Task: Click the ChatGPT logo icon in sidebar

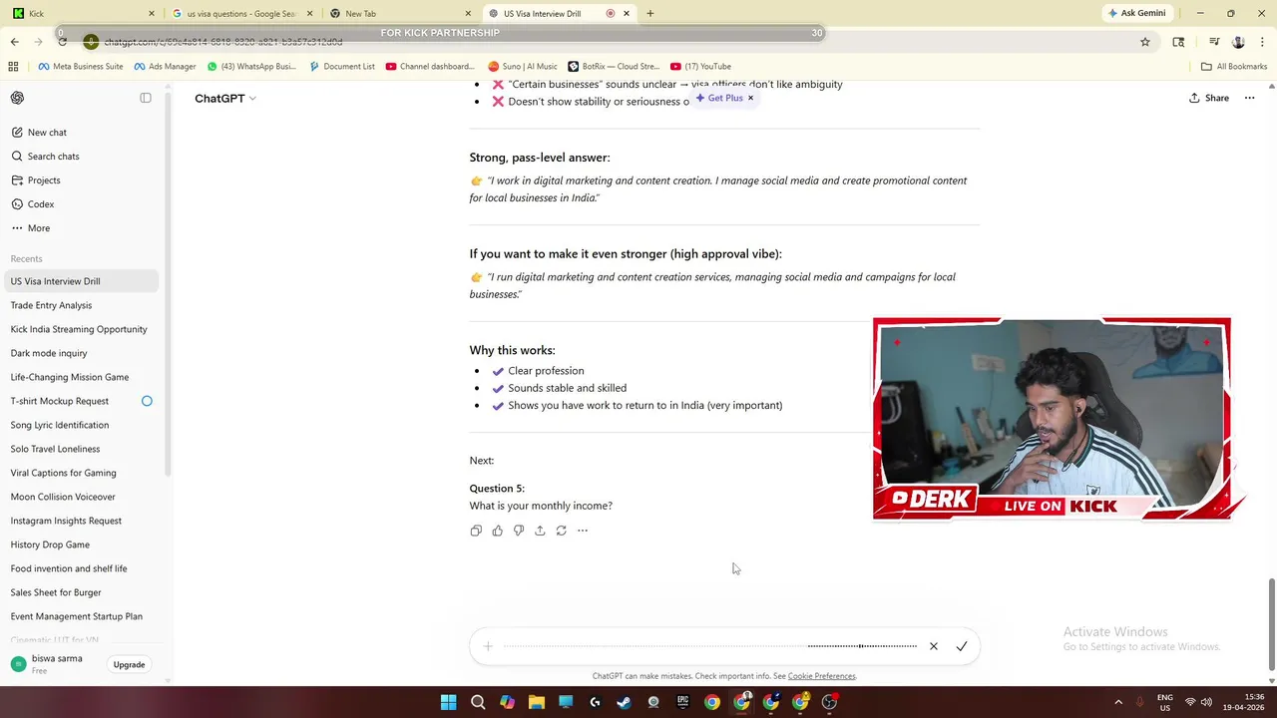Action: pos(18,98)
